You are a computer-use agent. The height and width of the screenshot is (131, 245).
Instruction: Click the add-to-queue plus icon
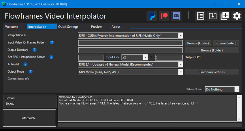click(x=225, y=16)
